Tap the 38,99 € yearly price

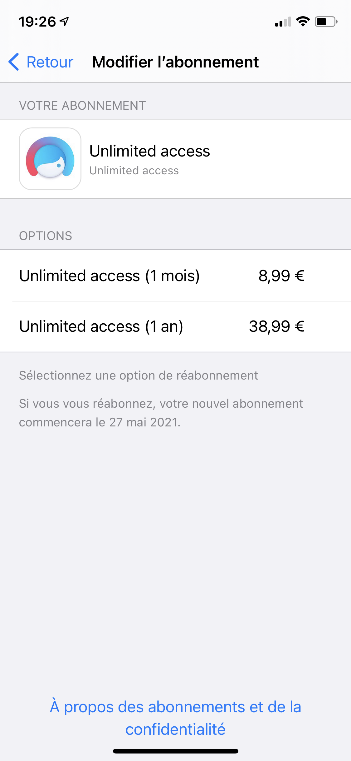point(276,326)
